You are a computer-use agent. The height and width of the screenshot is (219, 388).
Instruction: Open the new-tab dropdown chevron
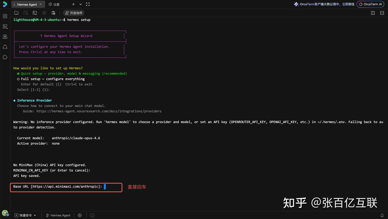pos(80,4)
